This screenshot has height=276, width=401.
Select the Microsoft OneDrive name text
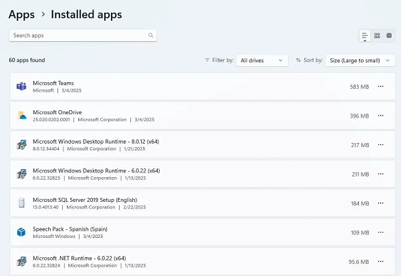coord(57,112)
